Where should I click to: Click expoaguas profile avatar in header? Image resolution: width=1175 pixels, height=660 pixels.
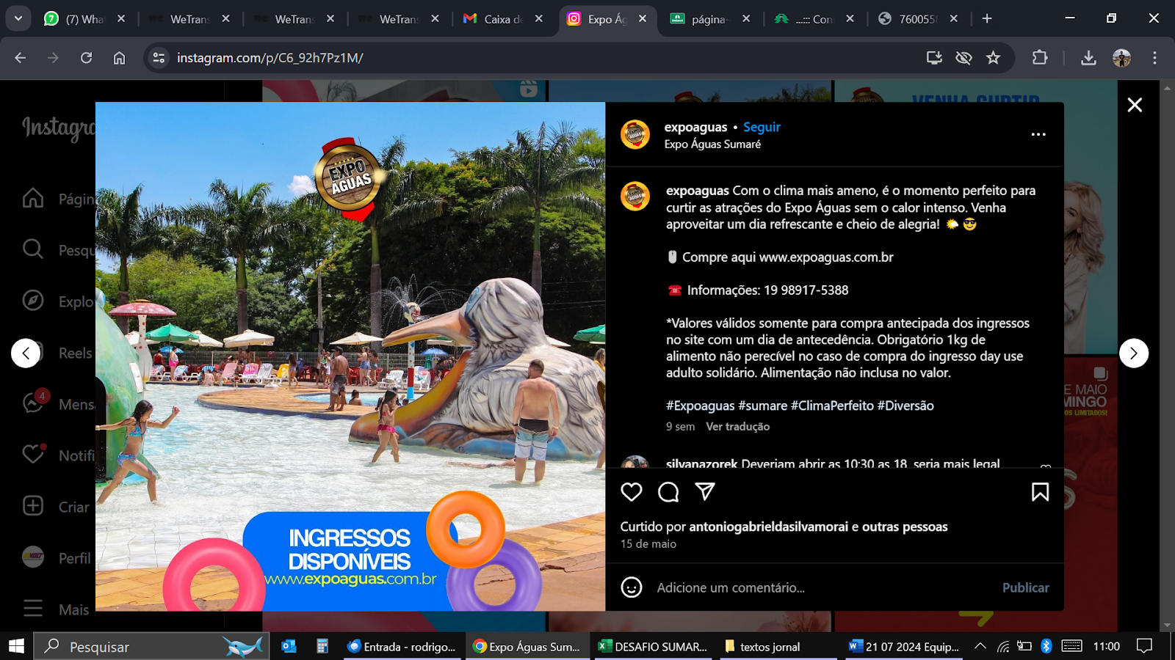pos(635,135)
